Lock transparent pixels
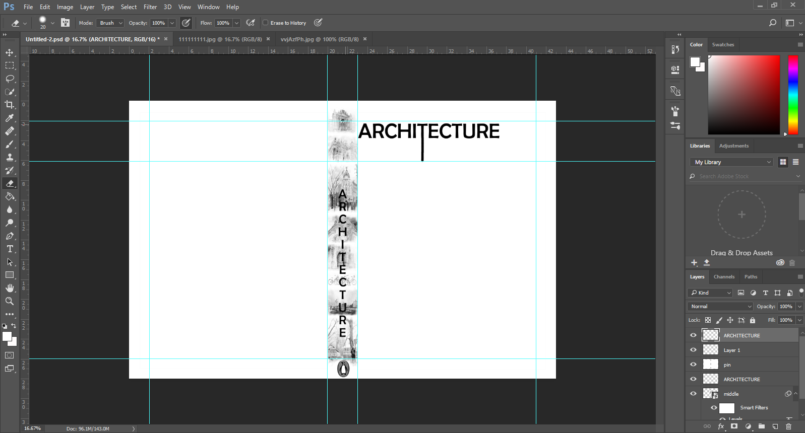805x433 pixels. [x=708, y=320]
